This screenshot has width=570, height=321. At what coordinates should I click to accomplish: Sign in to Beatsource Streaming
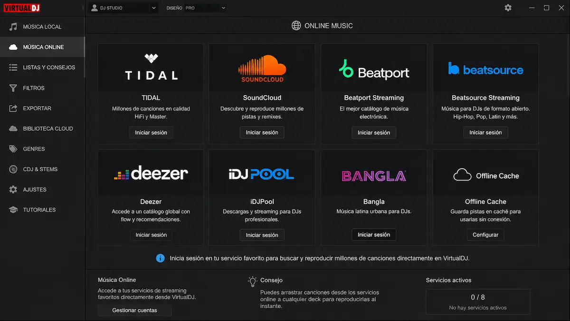click(x=485, y=132)
